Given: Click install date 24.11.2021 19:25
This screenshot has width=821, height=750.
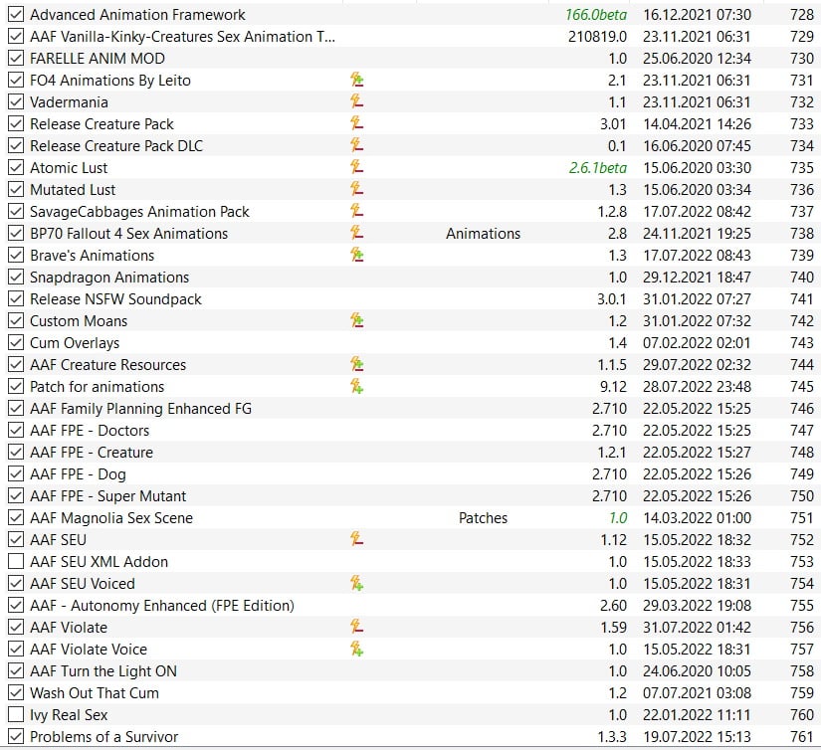Looking at the screenshot, I should [x=697, y=234].
